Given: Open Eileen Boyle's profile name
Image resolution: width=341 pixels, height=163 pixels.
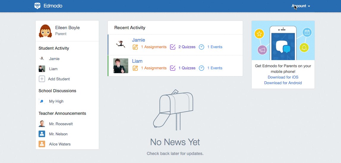Looking at the screenshot, I should 67,28.
